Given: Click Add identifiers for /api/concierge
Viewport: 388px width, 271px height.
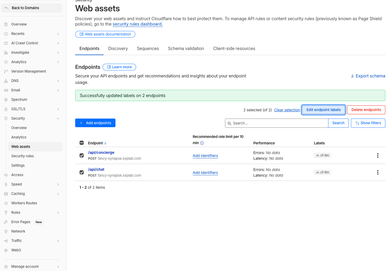Looking at the screenshot, I should point(205,156).
